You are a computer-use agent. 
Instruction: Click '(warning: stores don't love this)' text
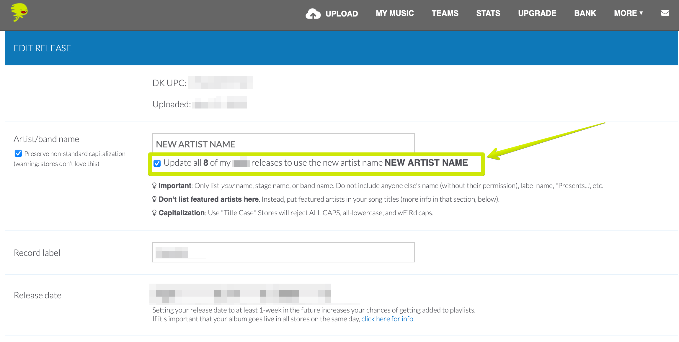pyautogui.click(x=56, y=164)
